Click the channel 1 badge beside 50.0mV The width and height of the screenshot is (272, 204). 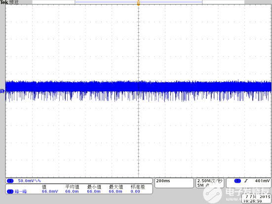pyautogui.click(x=10, y=181)
